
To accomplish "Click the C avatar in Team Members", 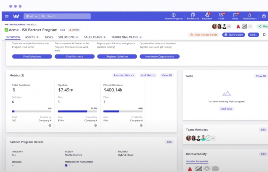I will [208, 138].
